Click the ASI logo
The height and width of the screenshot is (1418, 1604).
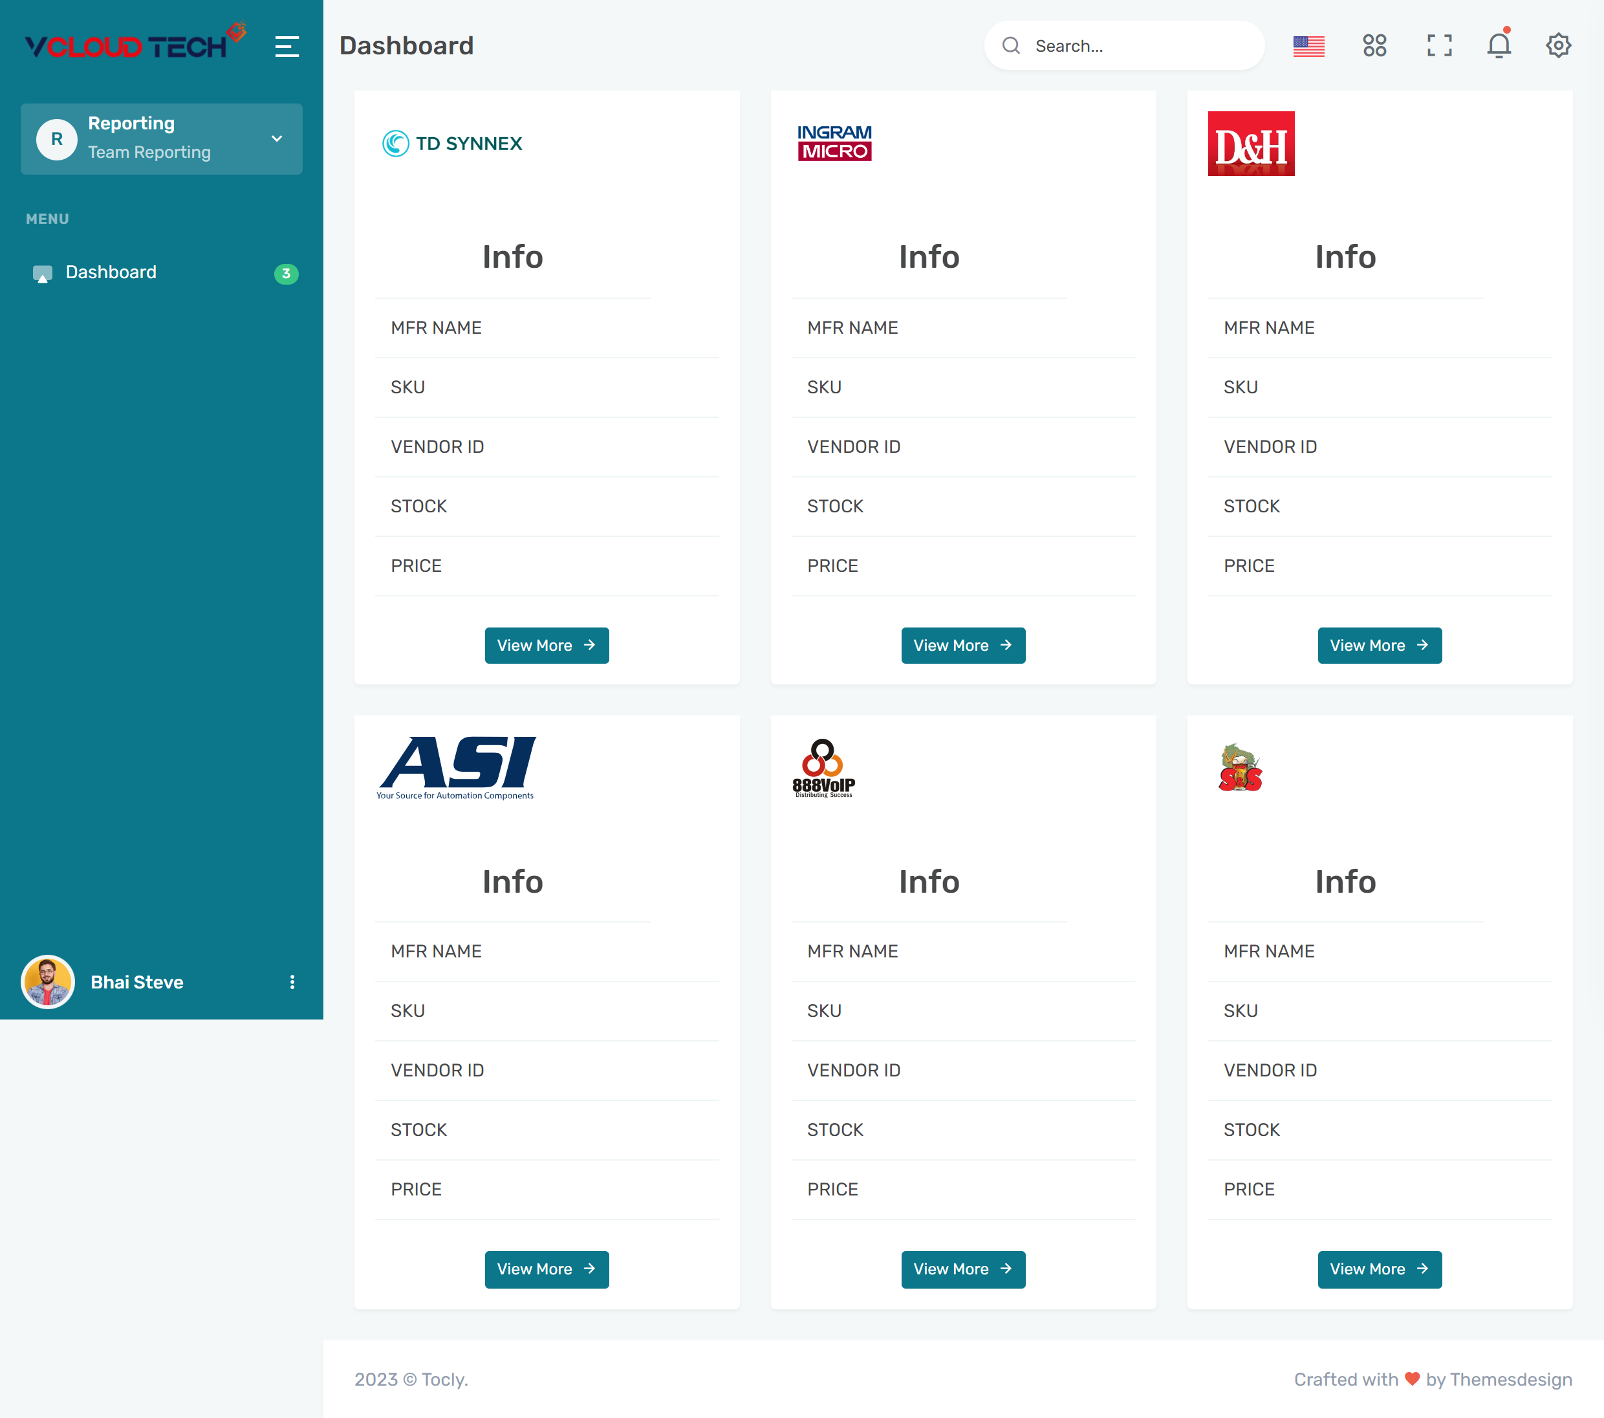click(x=456, y=767)
